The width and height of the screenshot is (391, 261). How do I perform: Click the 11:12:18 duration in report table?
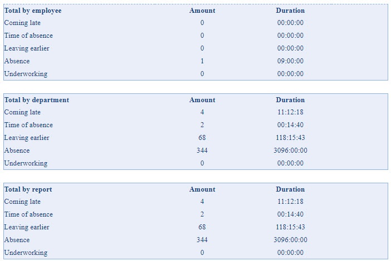(290, 202)
